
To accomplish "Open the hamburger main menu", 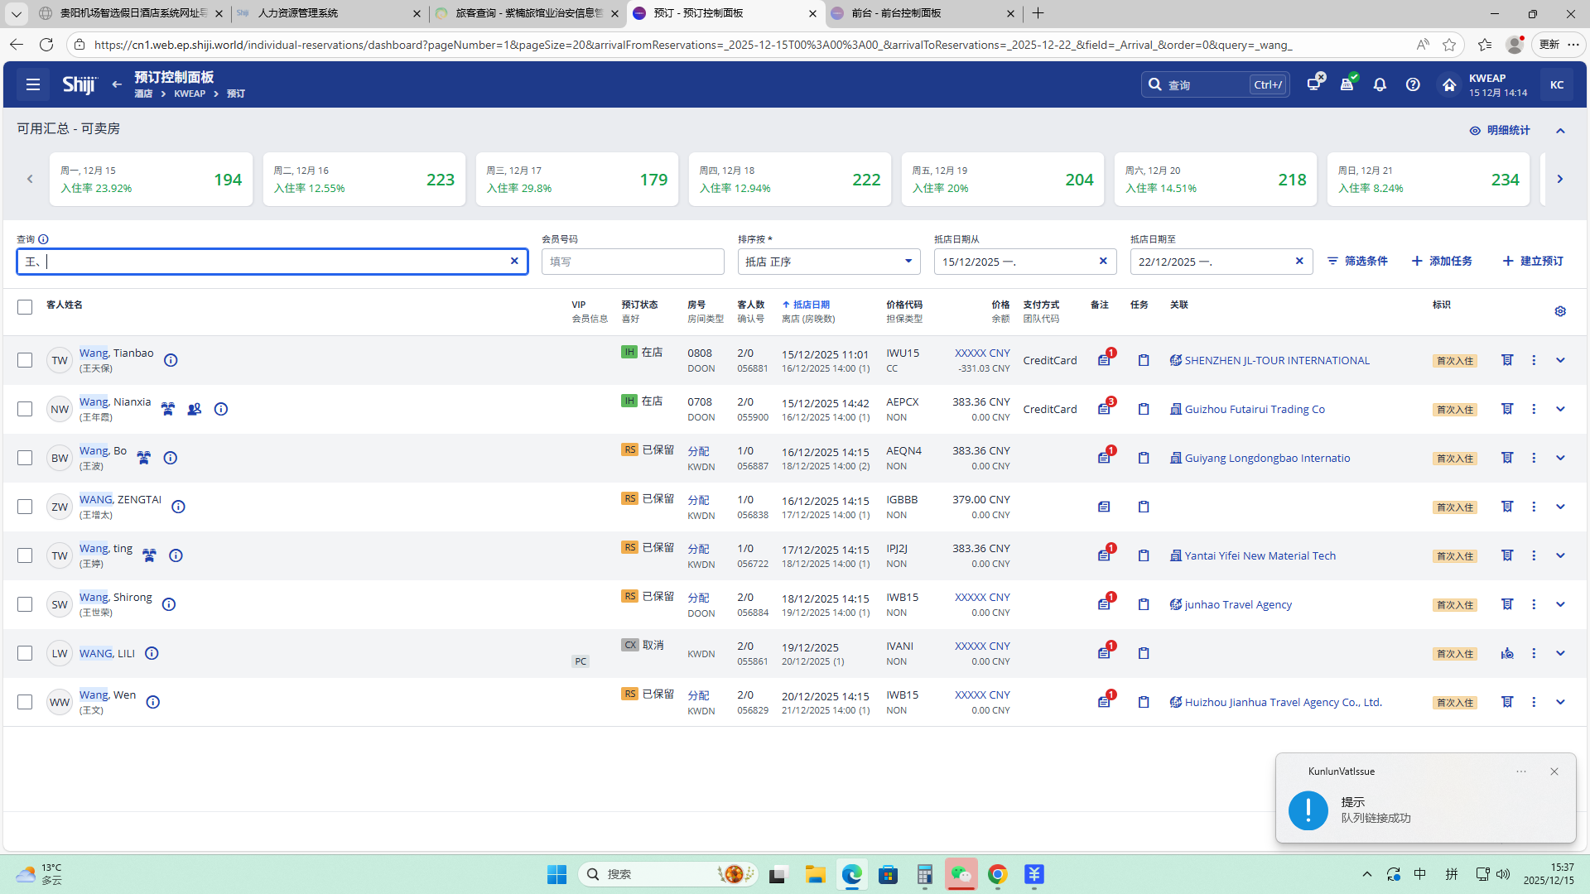I will pos(33,84).
